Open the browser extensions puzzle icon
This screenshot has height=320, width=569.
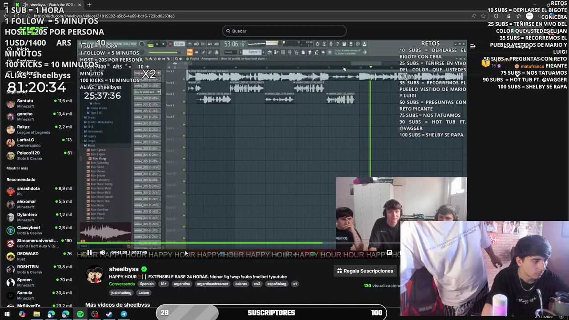pos(497,16)
